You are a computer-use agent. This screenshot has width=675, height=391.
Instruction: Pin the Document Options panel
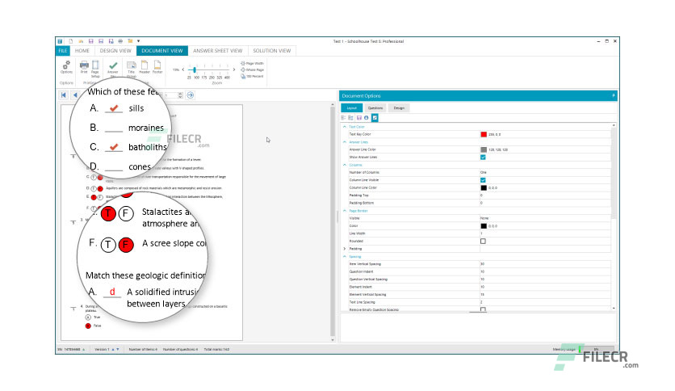[x=613, y=95]
